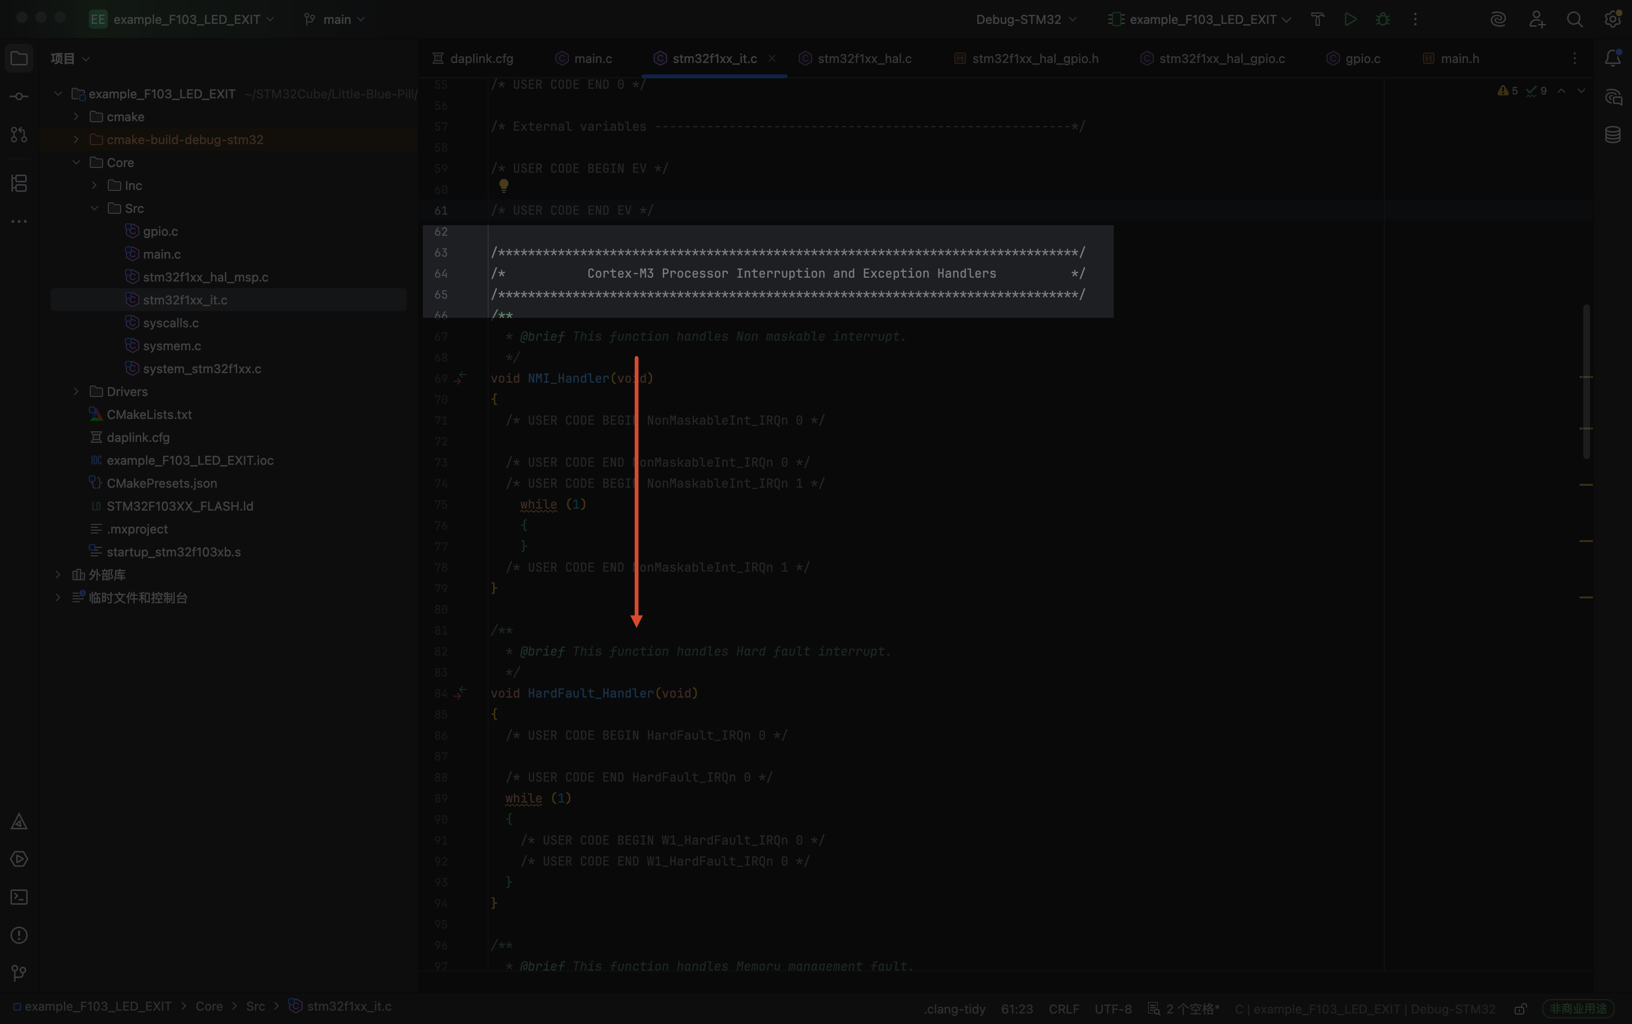Open Search Everywhere magnifier
1632x1024 pixels.
(x=1575, y=19)
